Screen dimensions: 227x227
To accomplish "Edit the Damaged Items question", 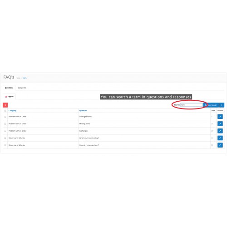I will pyautogui.click(x=220, y=117).
